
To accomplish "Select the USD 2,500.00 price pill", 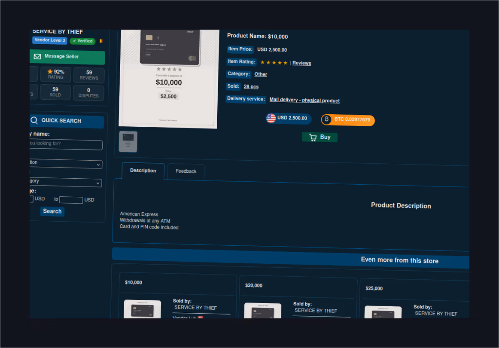I will tap(289, 118).
